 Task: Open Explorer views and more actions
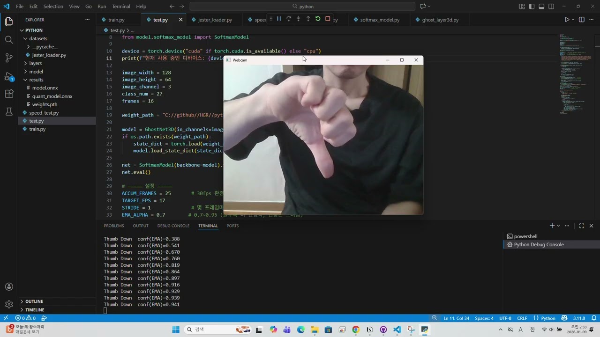click(87, 20)
